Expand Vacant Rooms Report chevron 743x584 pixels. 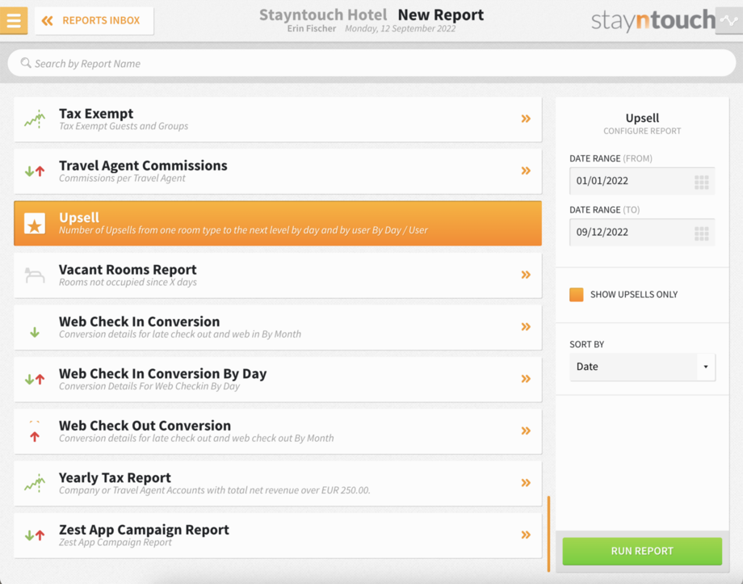(526, 275)
